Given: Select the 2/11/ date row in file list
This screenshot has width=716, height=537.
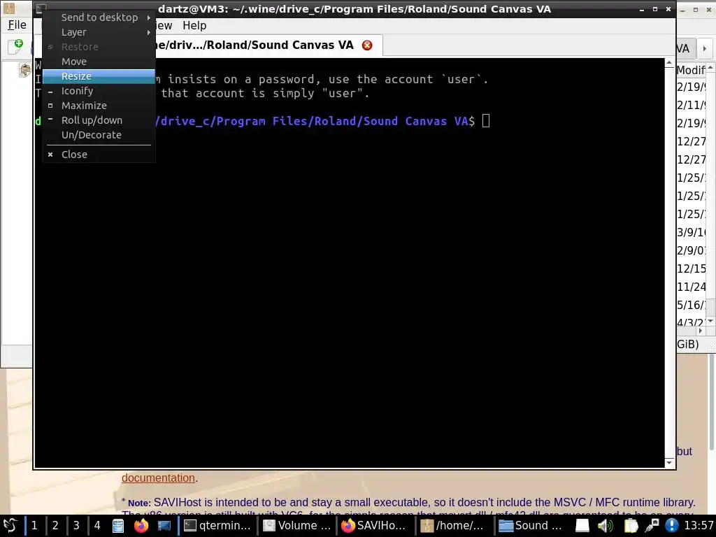Looking at the screenshot, I should coord(691,105).
